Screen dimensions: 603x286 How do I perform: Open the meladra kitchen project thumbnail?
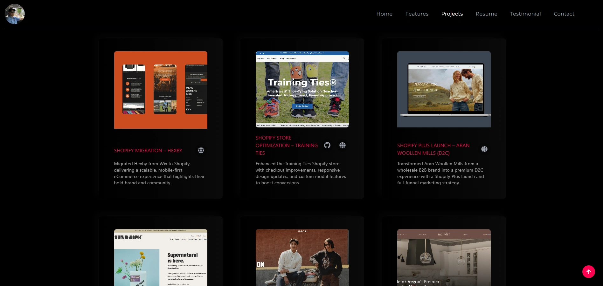click(x=444, y=257)
